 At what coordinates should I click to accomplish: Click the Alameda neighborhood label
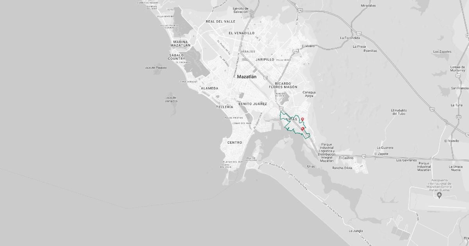point(209,88)
